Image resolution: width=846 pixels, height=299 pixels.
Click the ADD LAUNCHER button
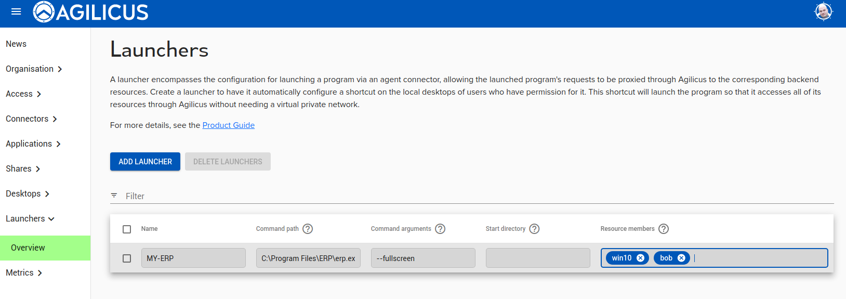pos(145,162)
